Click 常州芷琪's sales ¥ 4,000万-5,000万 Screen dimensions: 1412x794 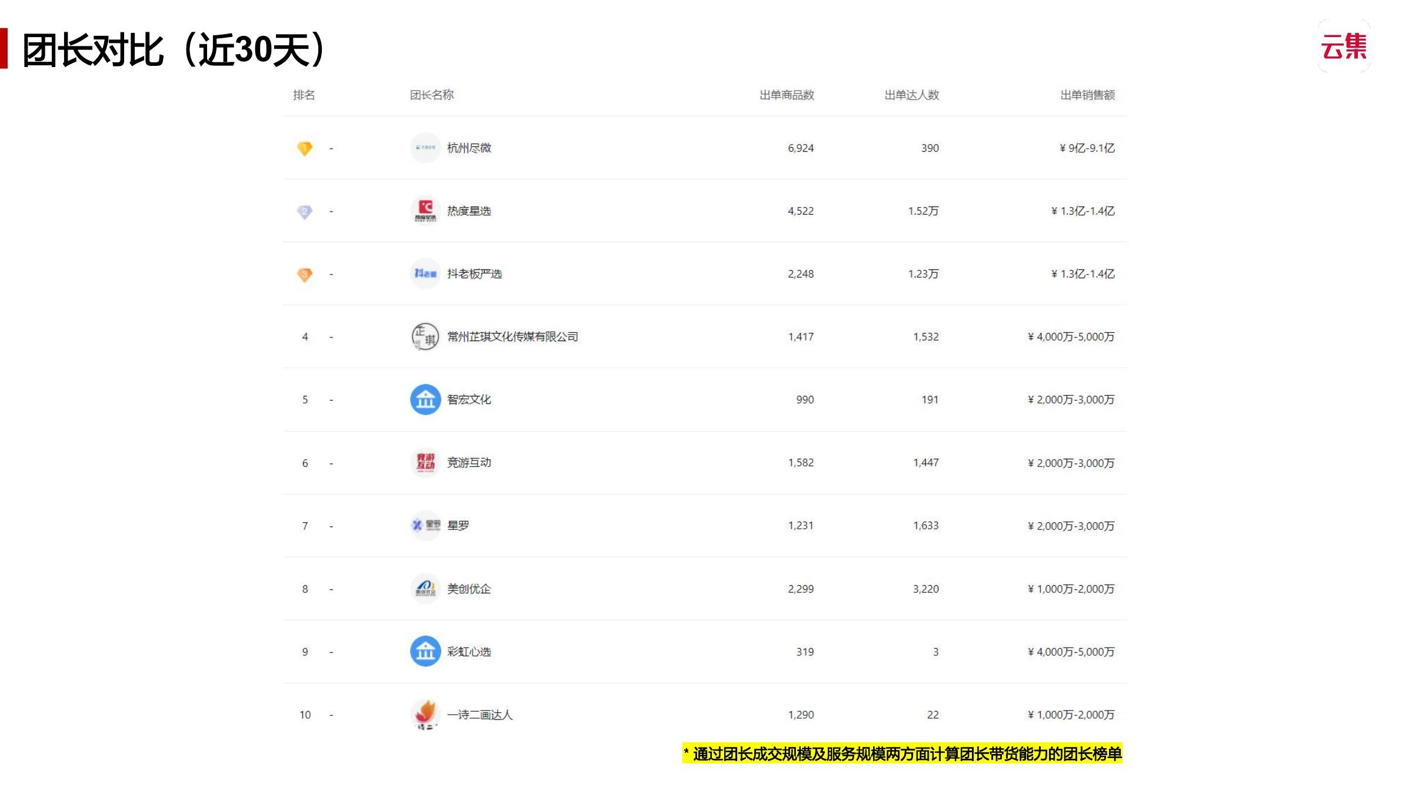tap(1071, 336)
